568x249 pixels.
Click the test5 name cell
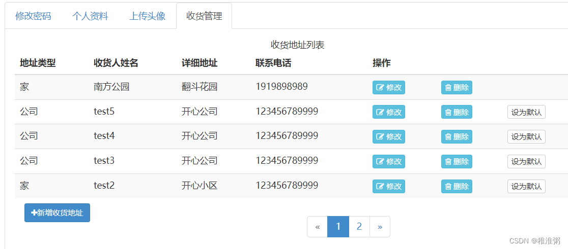(104, 112)
